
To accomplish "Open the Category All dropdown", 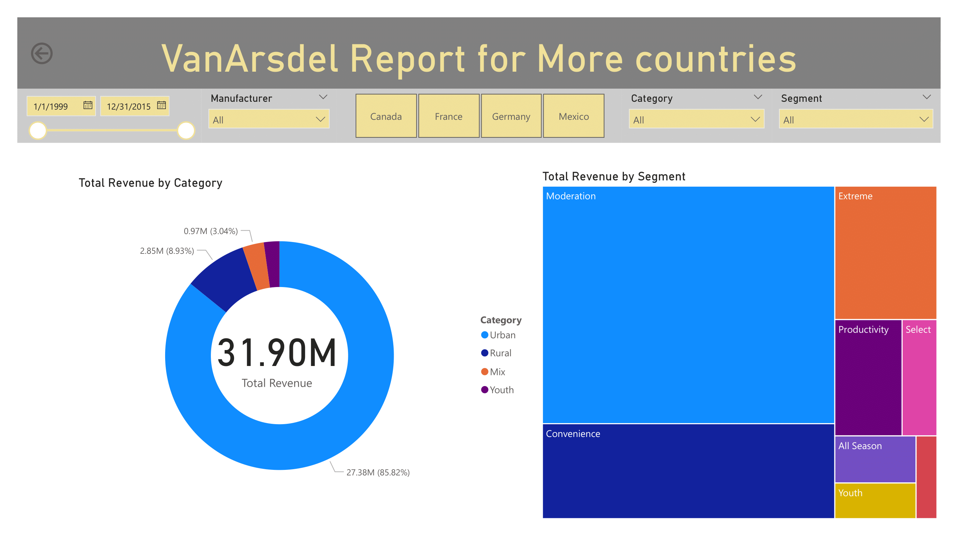I will (696, 120).
